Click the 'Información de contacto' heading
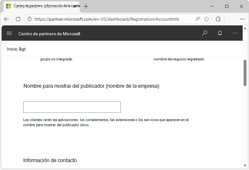 pos(50,160)
